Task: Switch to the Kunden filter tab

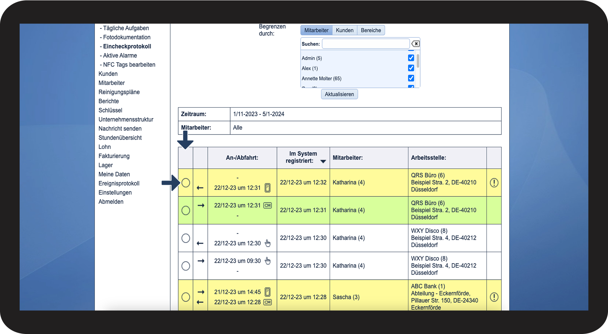Action: pyautogui.click(x=344, y=30)
